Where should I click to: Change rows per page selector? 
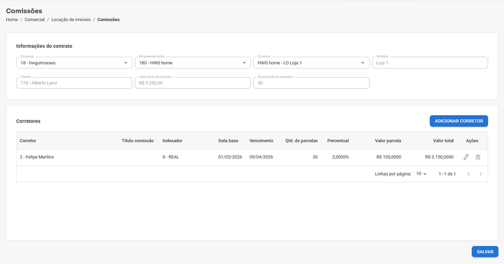pyautogui.click(x=422, y=174)
